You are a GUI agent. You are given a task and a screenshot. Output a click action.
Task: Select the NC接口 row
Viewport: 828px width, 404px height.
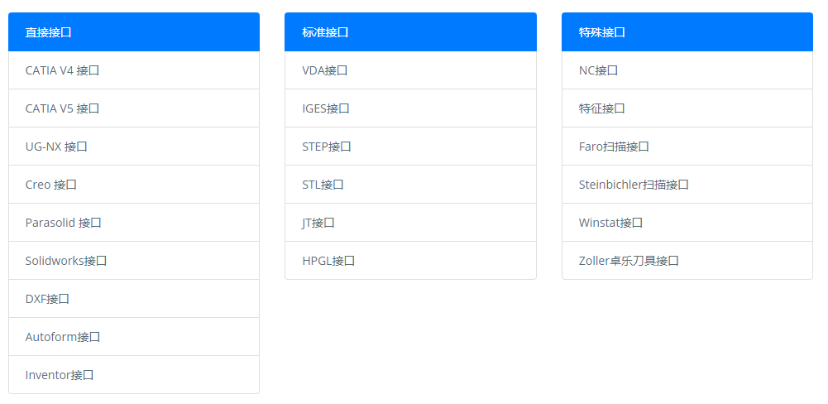[687, 70]
